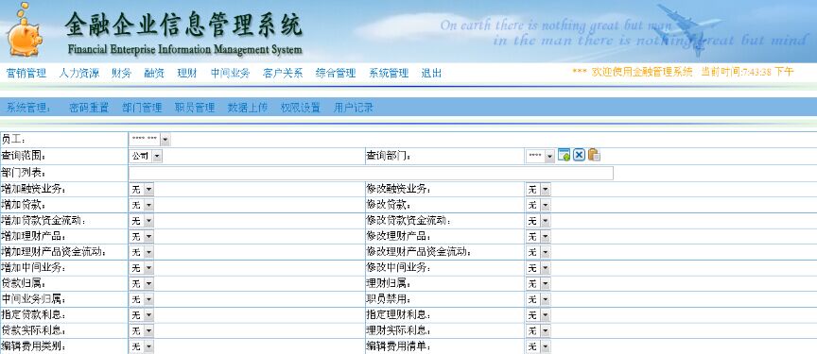Viewport: 817px width, 354px height.
Task: Open the 查询部门 dropdown
Action: coord(540,156)
